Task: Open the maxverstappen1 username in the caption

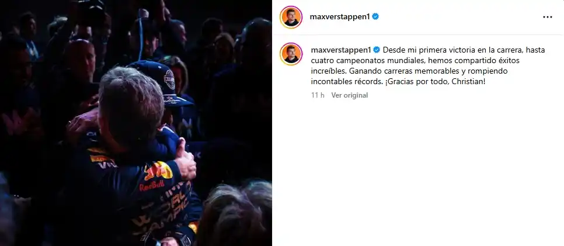Action: [x=341, y=50]
